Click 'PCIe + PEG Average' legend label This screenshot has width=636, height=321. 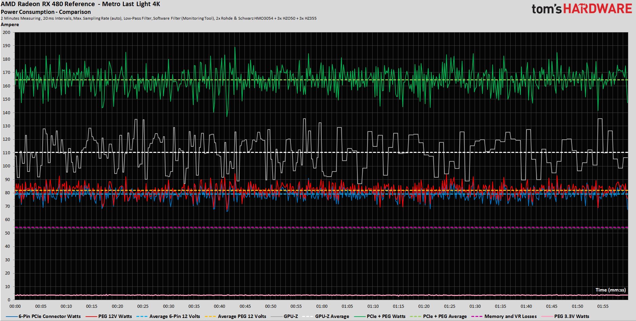coord(445,316)
